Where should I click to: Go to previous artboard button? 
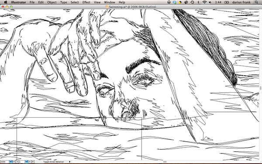pyautogui.click(x=17, y=162)
